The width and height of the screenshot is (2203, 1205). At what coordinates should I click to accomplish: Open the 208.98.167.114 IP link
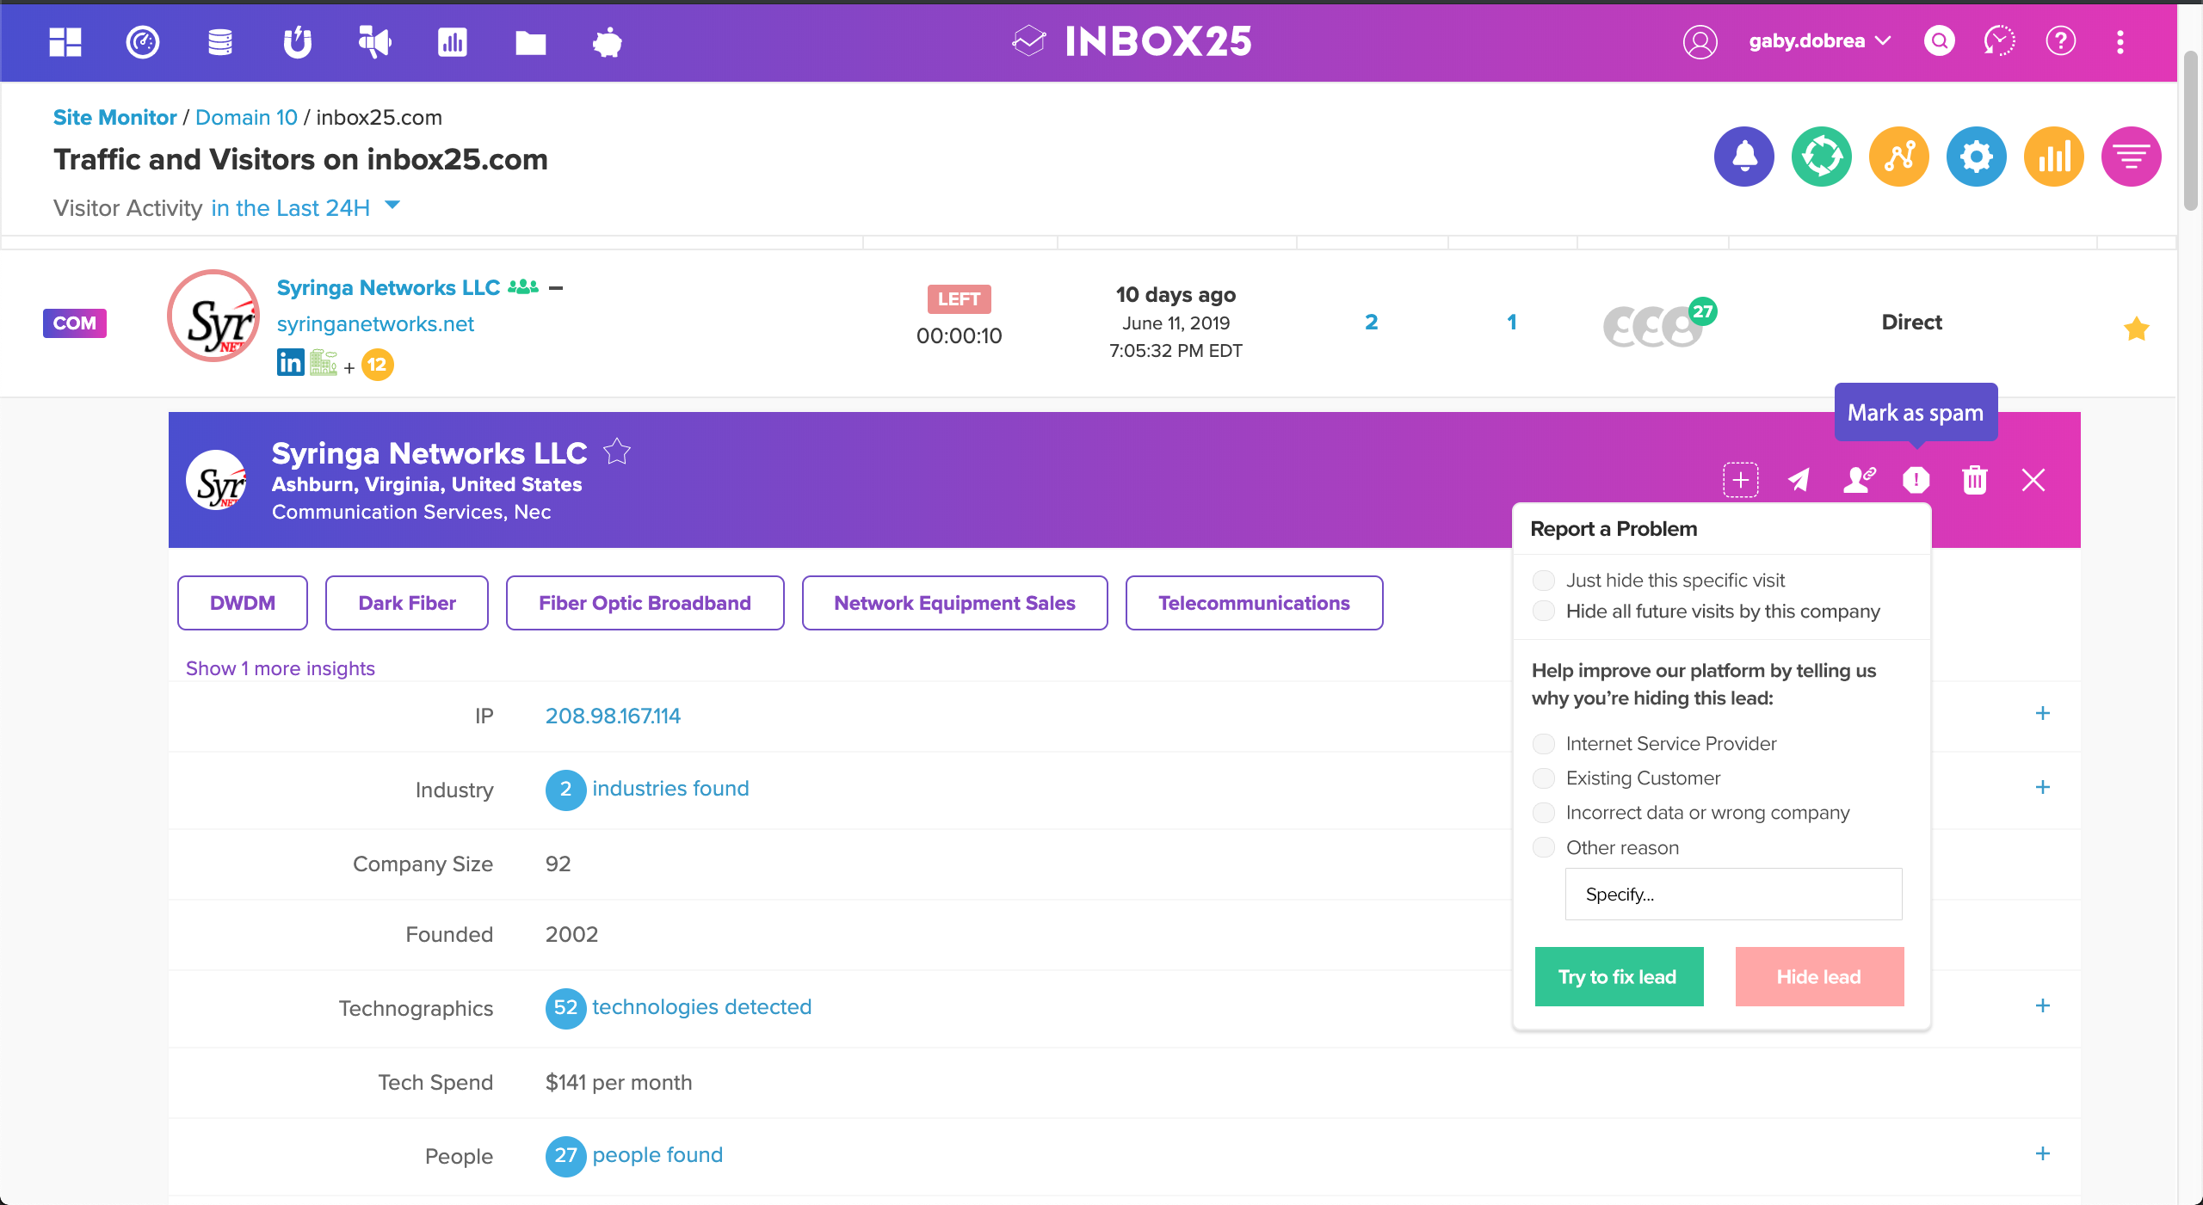pyautogui.click(x=613, y=716)
